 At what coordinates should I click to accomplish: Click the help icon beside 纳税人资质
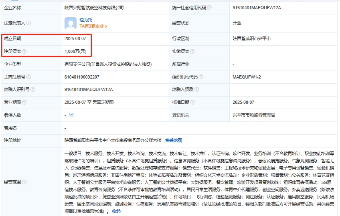(197, 89)
